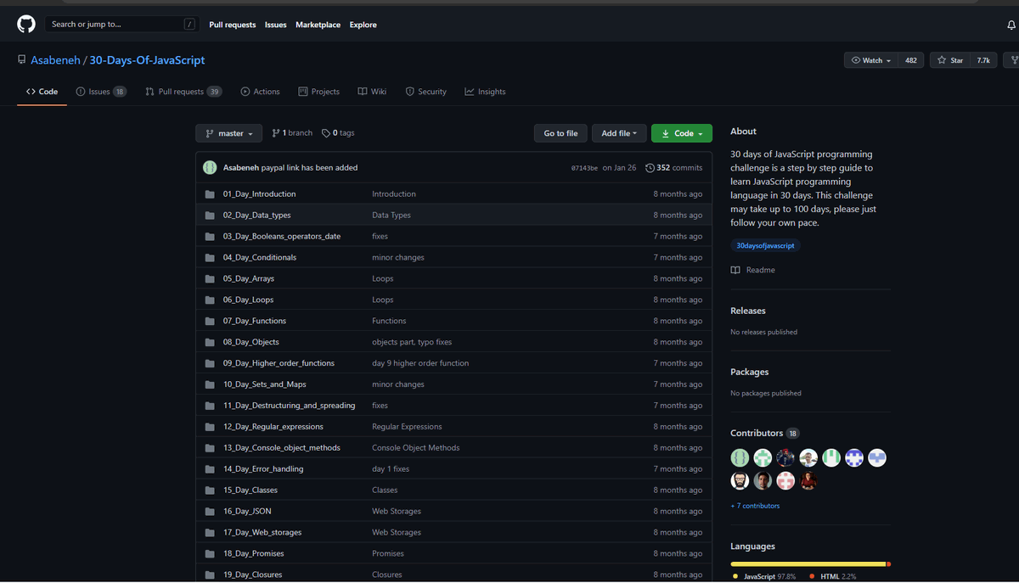Open the 16_Day_JSON folder
Image resolution: width=1019 pixels, height=583 pixels.
247,512
